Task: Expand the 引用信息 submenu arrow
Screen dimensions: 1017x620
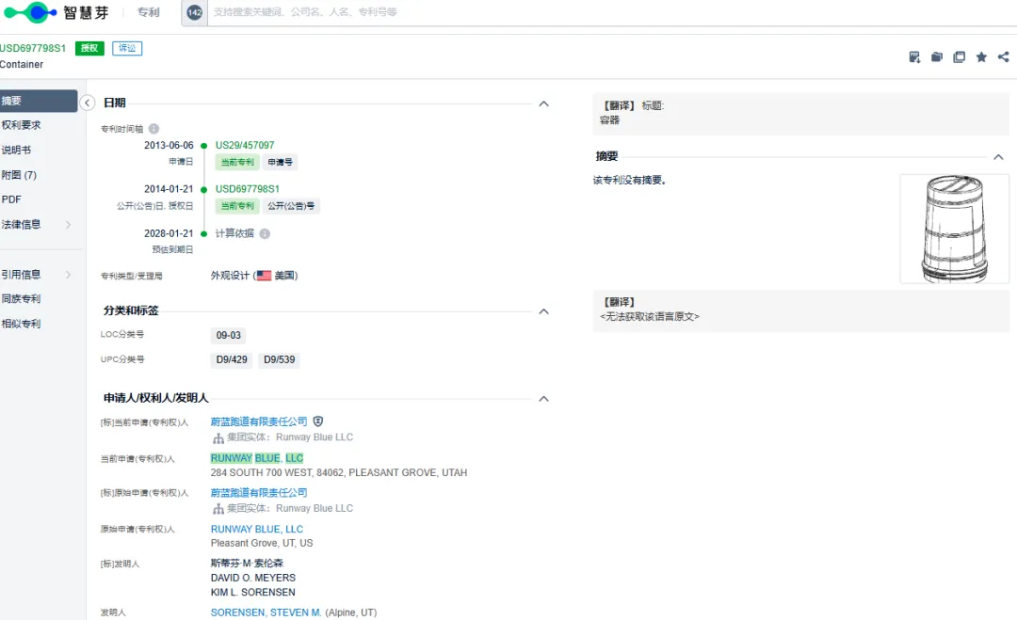Action: click(x=68, y=275)
